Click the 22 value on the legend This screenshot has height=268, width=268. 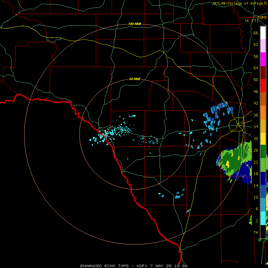[x=256, y=162]
